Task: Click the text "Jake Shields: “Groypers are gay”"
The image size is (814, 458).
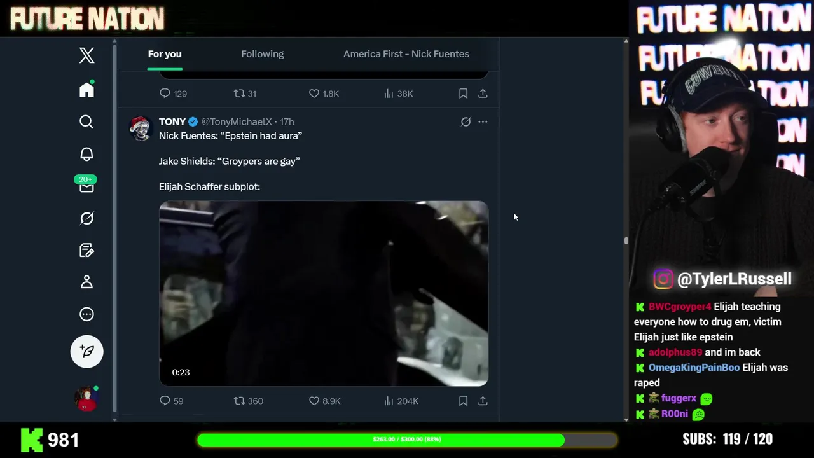Action: pos(229,161)
